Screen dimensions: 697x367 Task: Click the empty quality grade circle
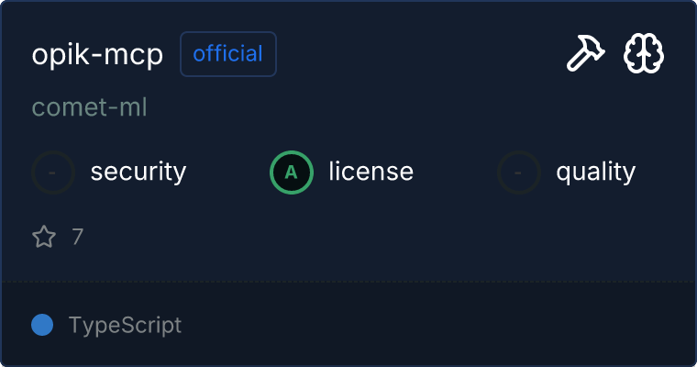519,172
